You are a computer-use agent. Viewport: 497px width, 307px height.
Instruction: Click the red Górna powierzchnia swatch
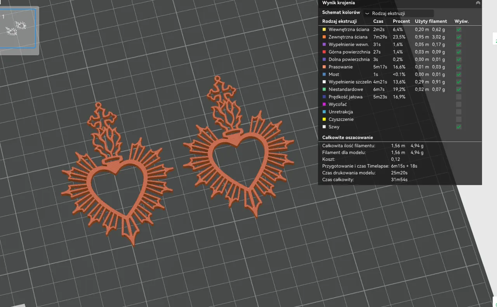[x=324, y=52]
